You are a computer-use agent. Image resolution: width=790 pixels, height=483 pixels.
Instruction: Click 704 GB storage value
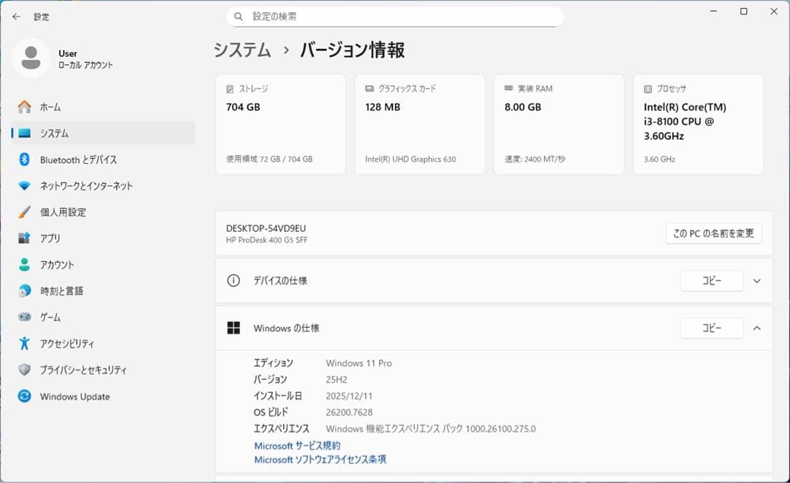pos(244,107)
